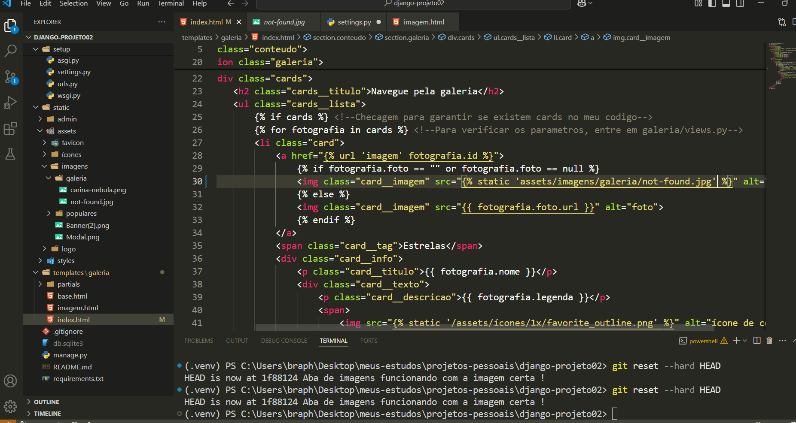Viewport: 796px width, 423px height.
Task: Open the Explorer view in the activity bar
Action: [10, 26]
